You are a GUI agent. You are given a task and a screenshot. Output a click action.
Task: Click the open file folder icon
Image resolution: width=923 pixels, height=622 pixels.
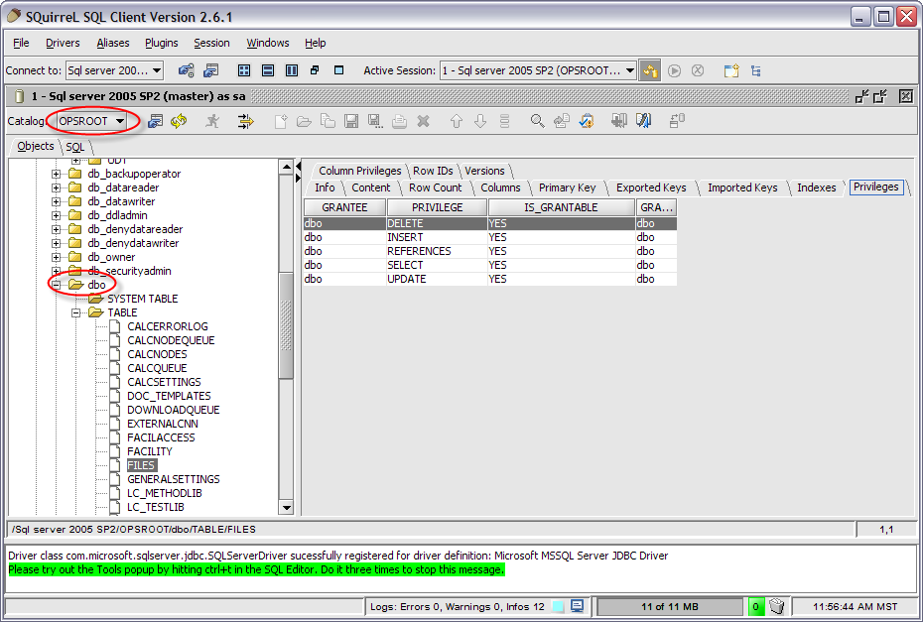tap(304, 121)
